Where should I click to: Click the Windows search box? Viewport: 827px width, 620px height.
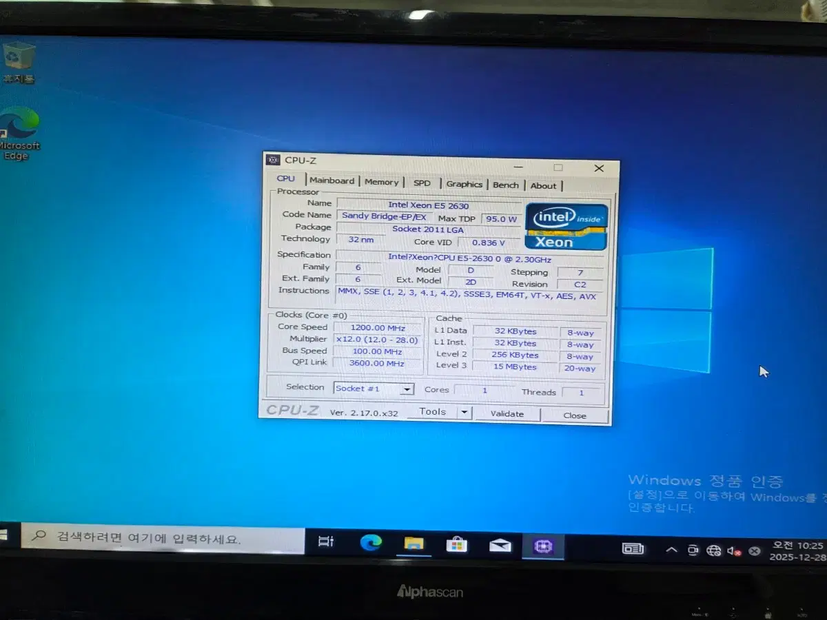163,538
